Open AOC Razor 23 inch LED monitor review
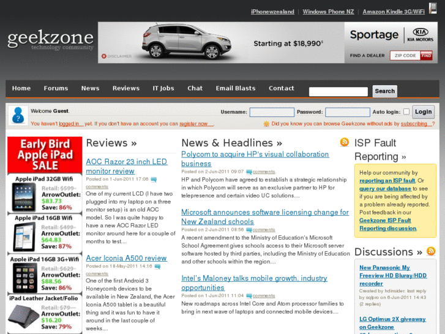Viewport: 445px width, 334px height. pyautogui.click(x=127, y=166)
